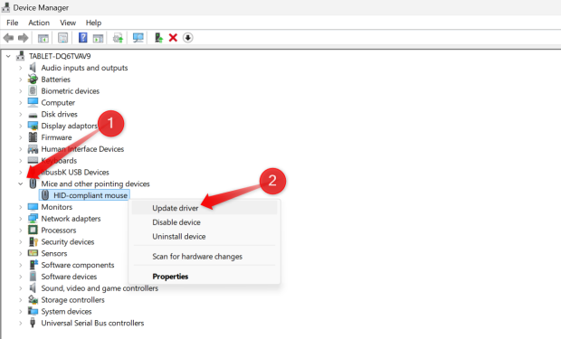Click the Help question-mark toolbar icon

82,38
